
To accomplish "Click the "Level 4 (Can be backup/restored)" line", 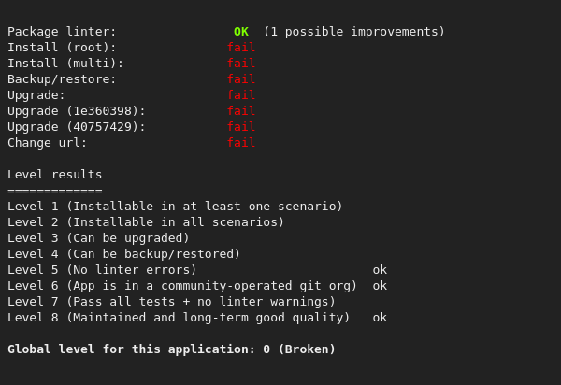I will (x=124, y=254).
